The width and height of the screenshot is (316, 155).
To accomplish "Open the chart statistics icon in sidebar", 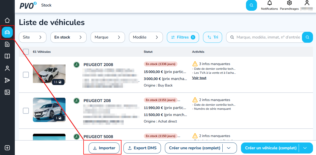I will [x=7, y=92].
